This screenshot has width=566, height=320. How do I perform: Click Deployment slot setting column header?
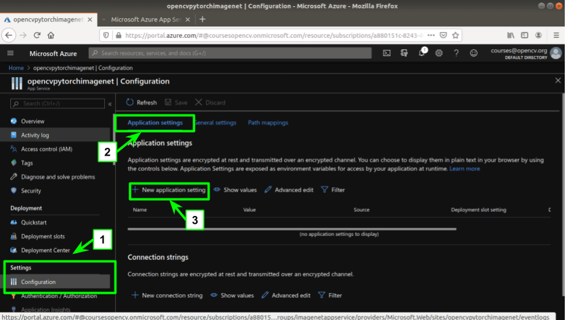(478, 210)
